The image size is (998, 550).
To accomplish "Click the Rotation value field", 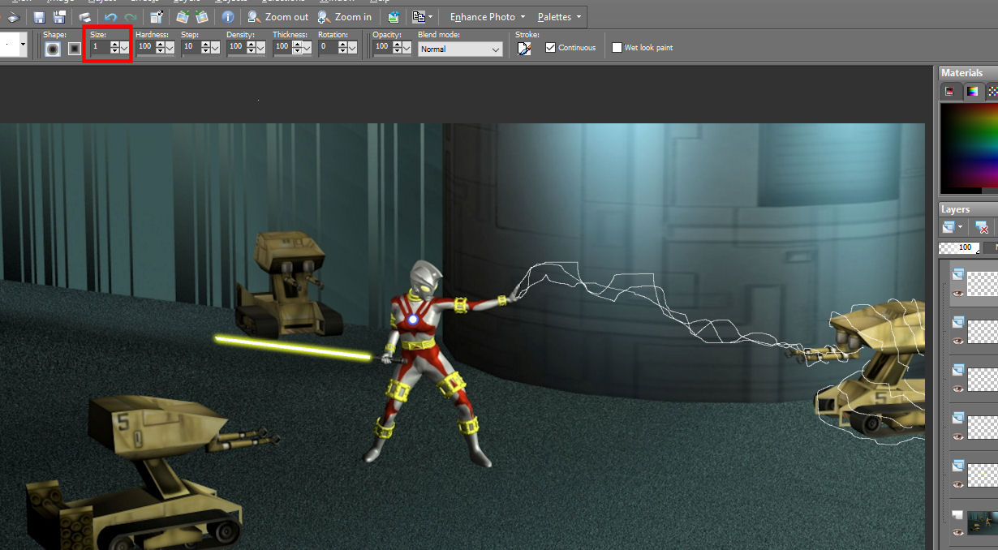I will [x=328, y=48].
